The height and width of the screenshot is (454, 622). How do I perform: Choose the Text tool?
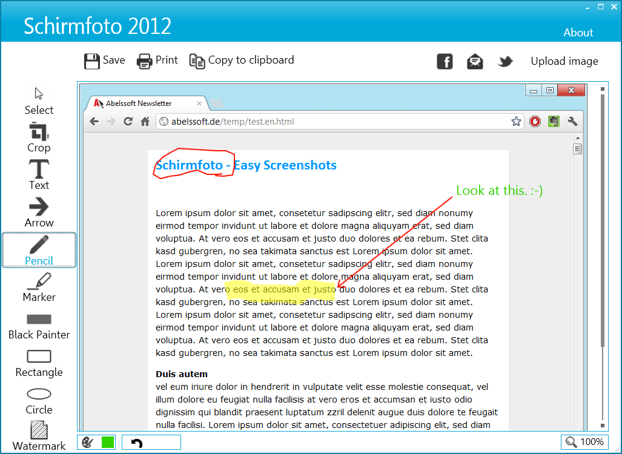click(x=39, y=175)
